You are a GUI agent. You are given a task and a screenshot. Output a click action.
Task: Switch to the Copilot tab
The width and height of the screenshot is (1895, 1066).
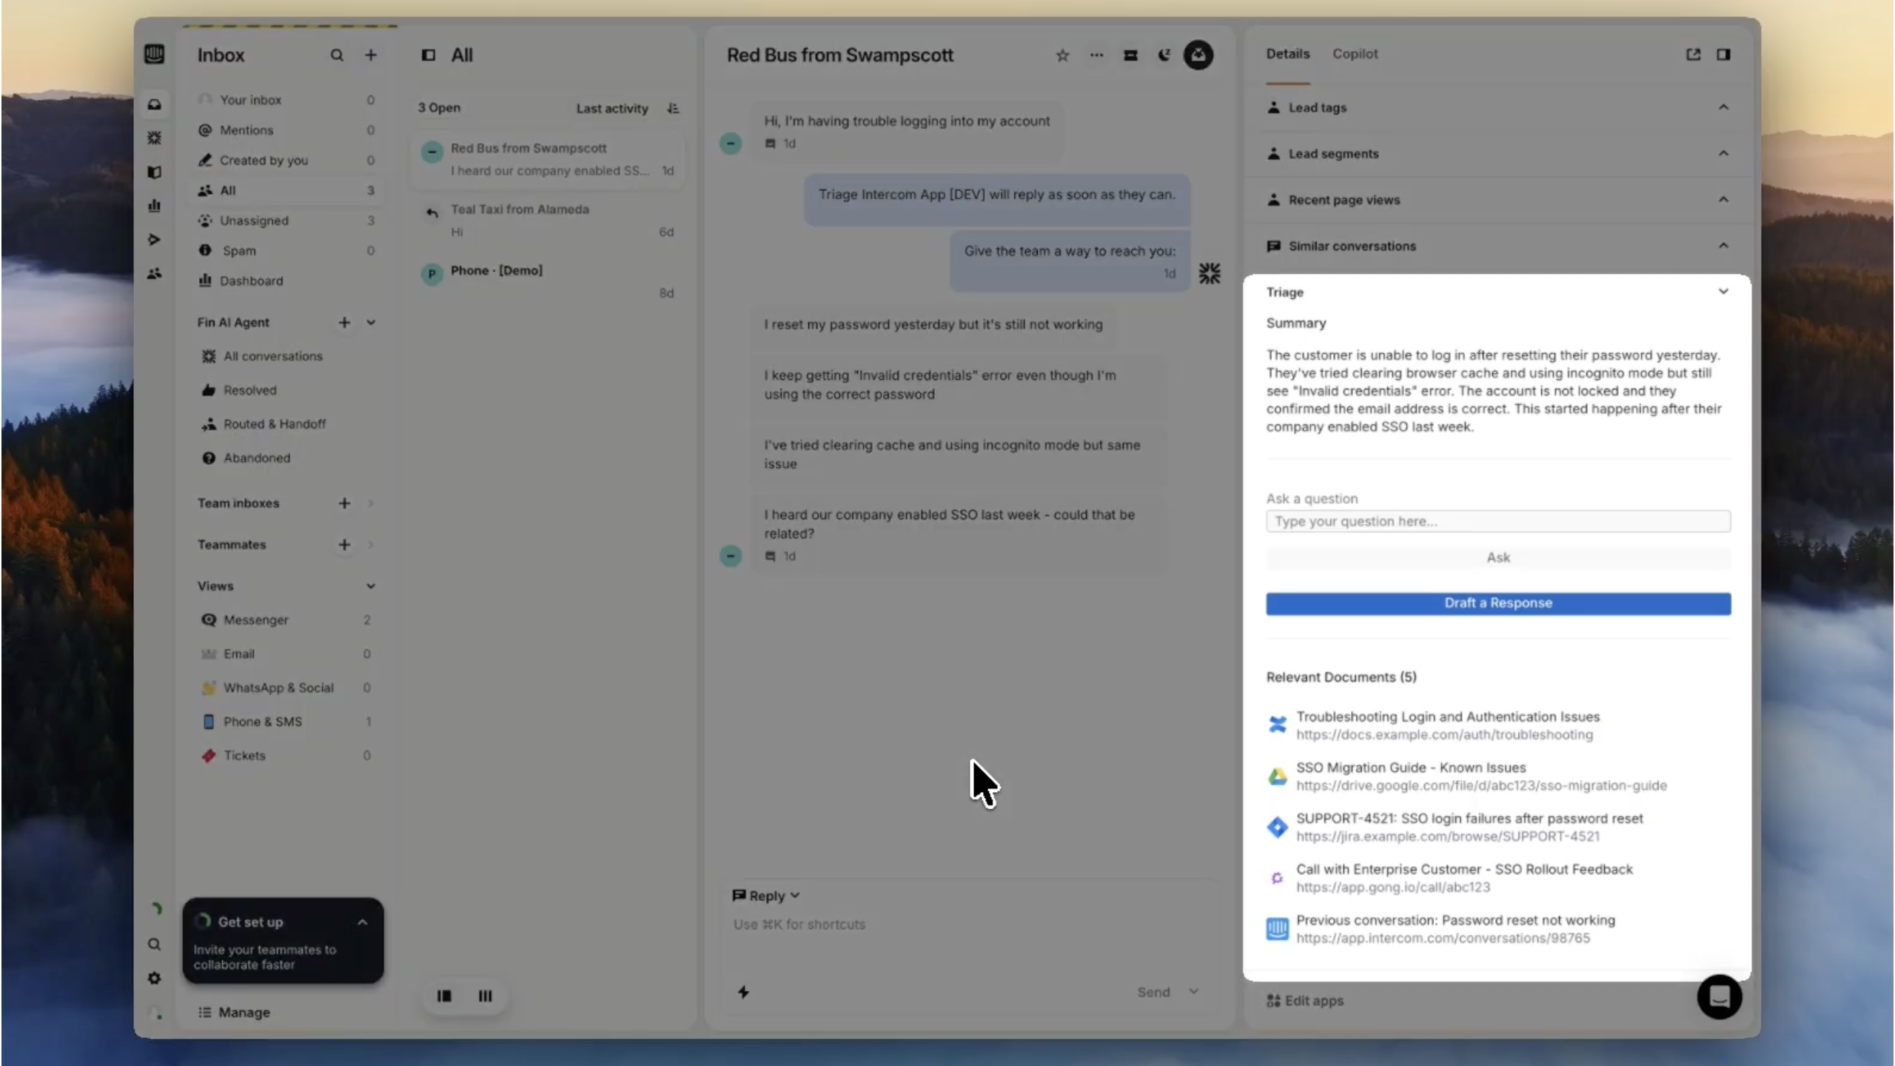coord(1354,53)
